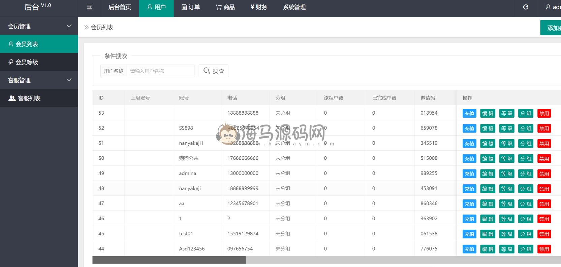Click 等级 for member test01
Viewport: 561px width, 267px height.
click(506, 234)
